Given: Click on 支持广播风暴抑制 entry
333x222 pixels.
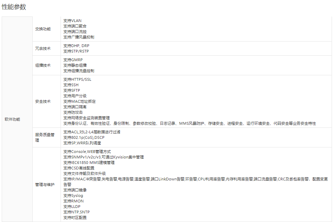Looking at the screenshot, I should 79,37.
